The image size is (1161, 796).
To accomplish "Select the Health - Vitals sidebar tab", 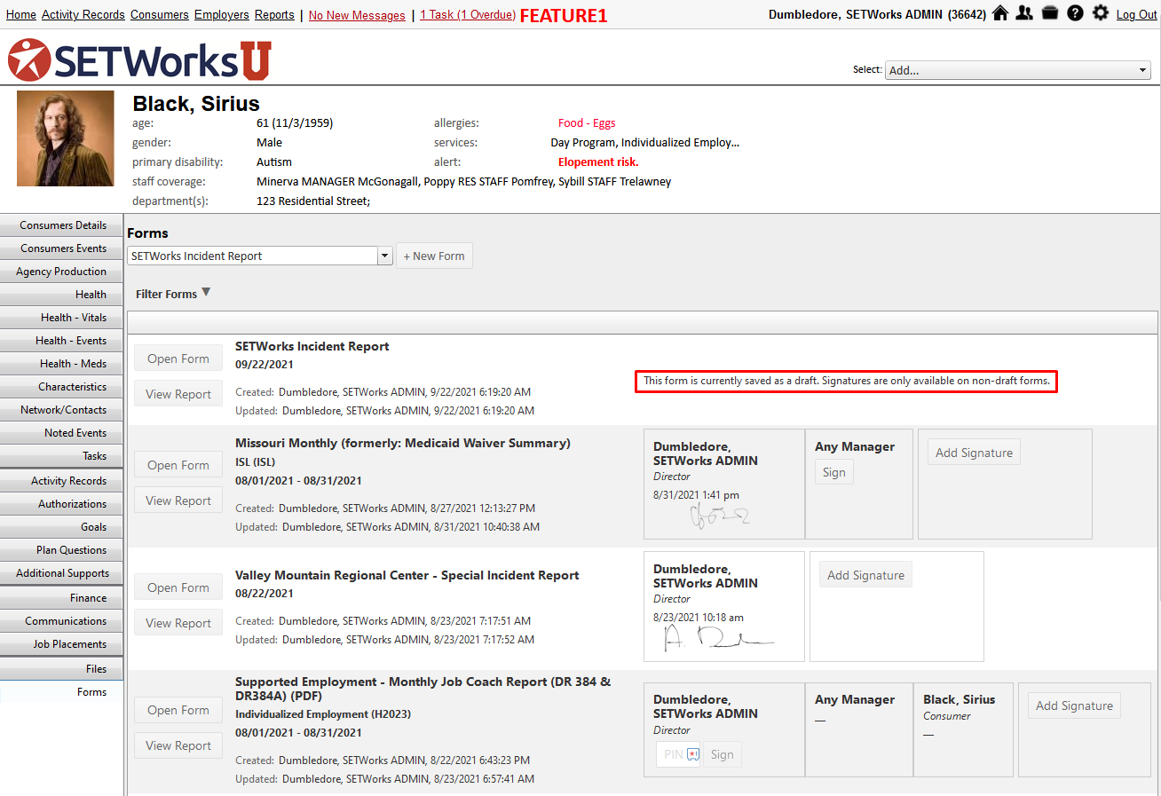I will (x=62, y=318).
